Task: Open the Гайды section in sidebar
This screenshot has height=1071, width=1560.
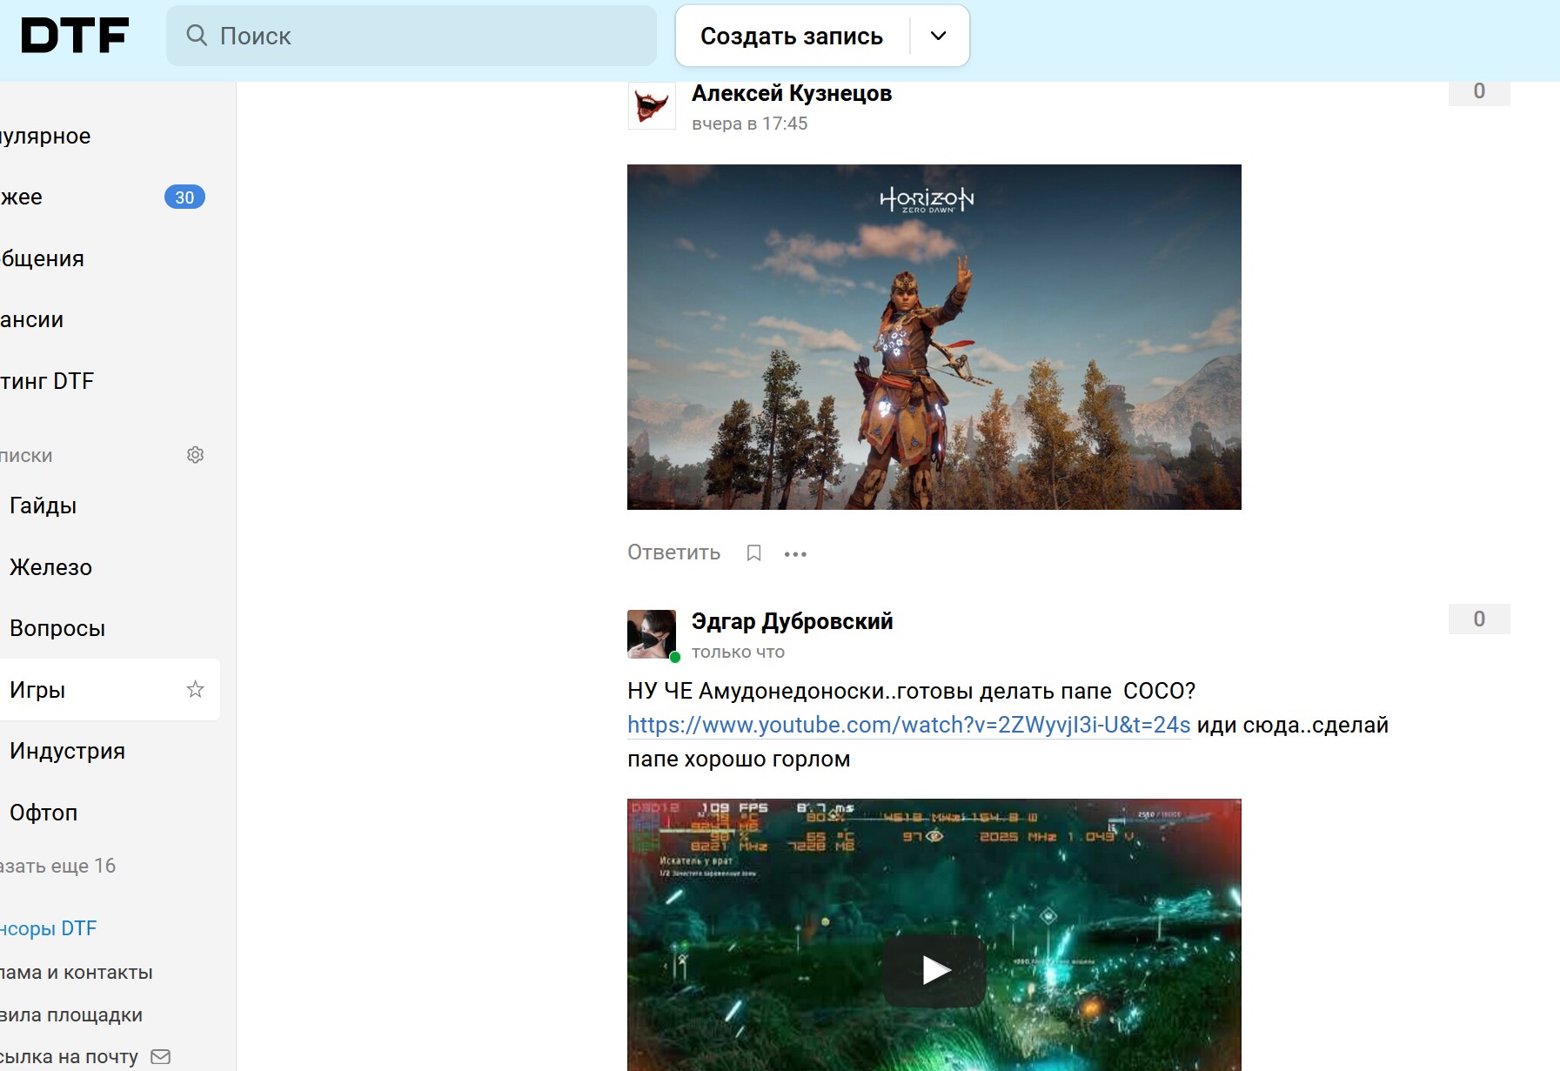Action: coord(44,505)
